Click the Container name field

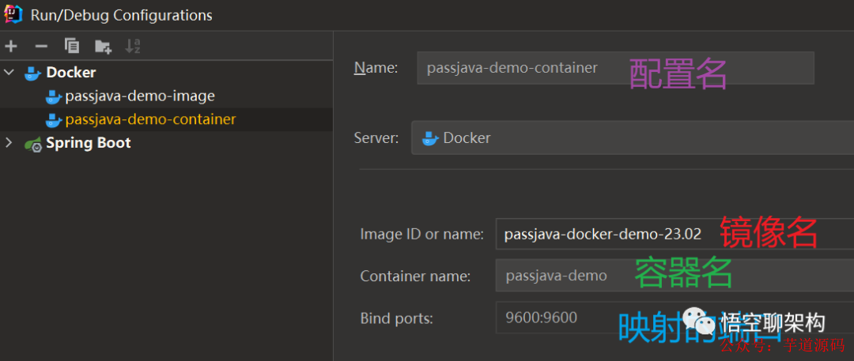[x=561, y=276]
